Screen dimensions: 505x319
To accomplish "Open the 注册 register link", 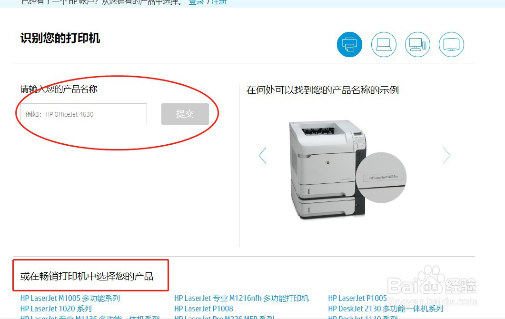I will pyautogui.click(x=219, y=2).
